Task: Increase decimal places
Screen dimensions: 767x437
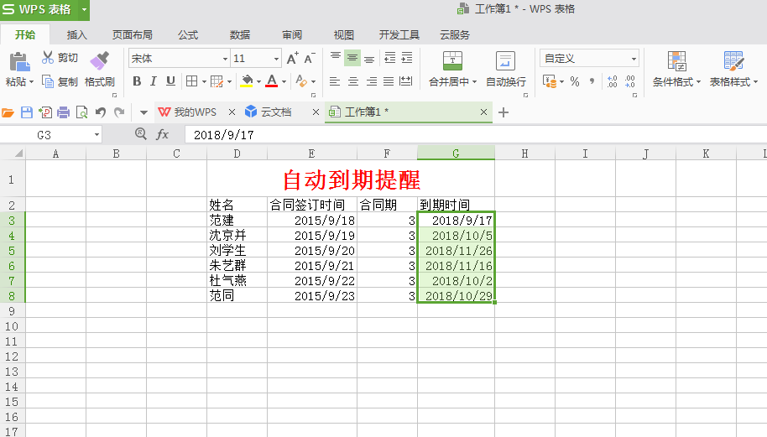Action: tap(612, 81)
